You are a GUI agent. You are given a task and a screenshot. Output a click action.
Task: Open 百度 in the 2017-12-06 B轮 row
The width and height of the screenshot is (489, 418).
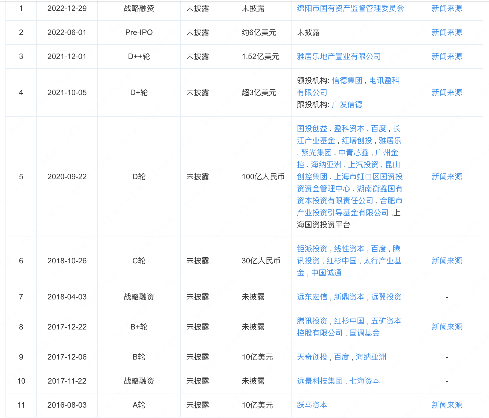(x=342, y=357)
